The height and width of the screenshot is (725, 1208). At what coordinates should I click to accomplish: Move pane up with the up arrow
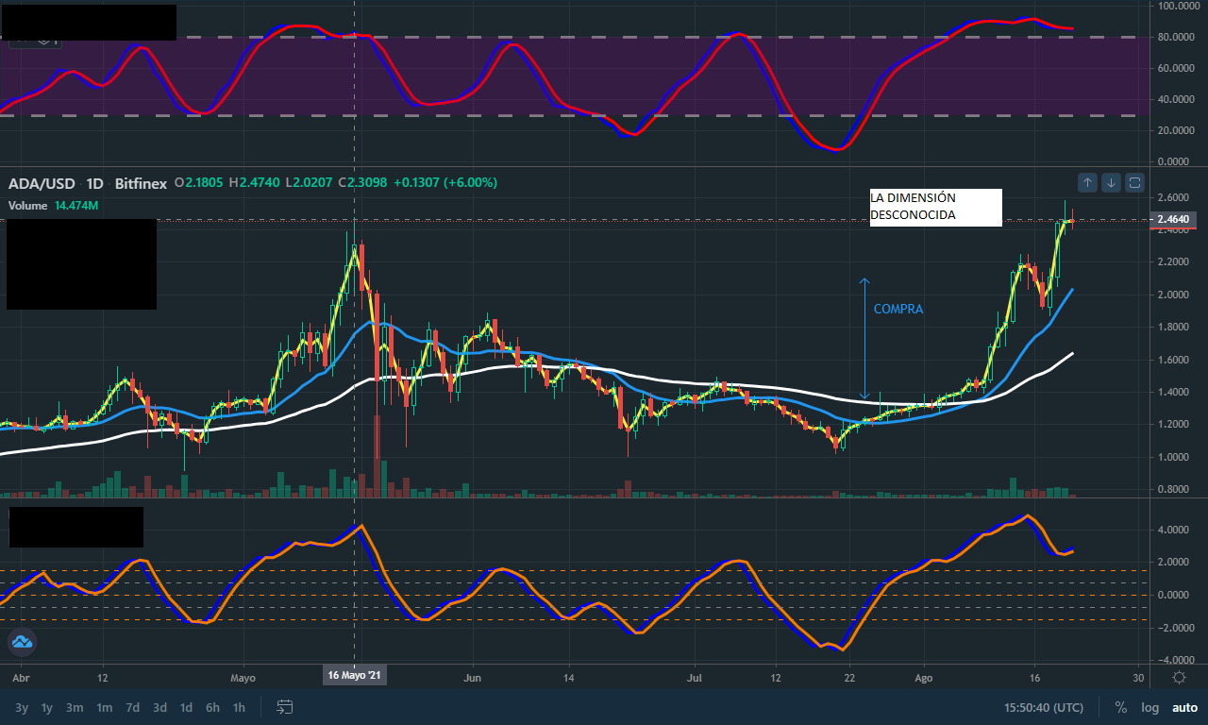pyautogui.click(x=1087, y=182)
